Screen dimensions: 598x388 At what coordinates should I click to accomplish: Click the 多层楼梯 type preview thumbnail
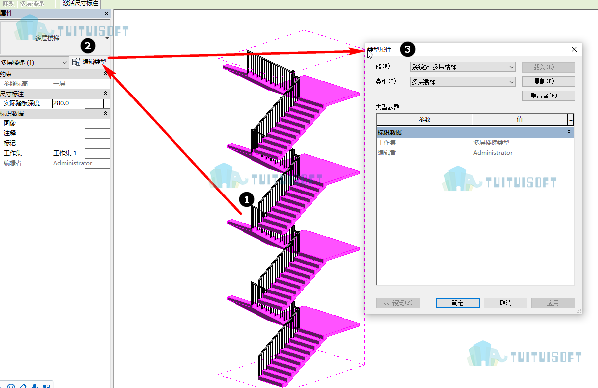point(17,37)
